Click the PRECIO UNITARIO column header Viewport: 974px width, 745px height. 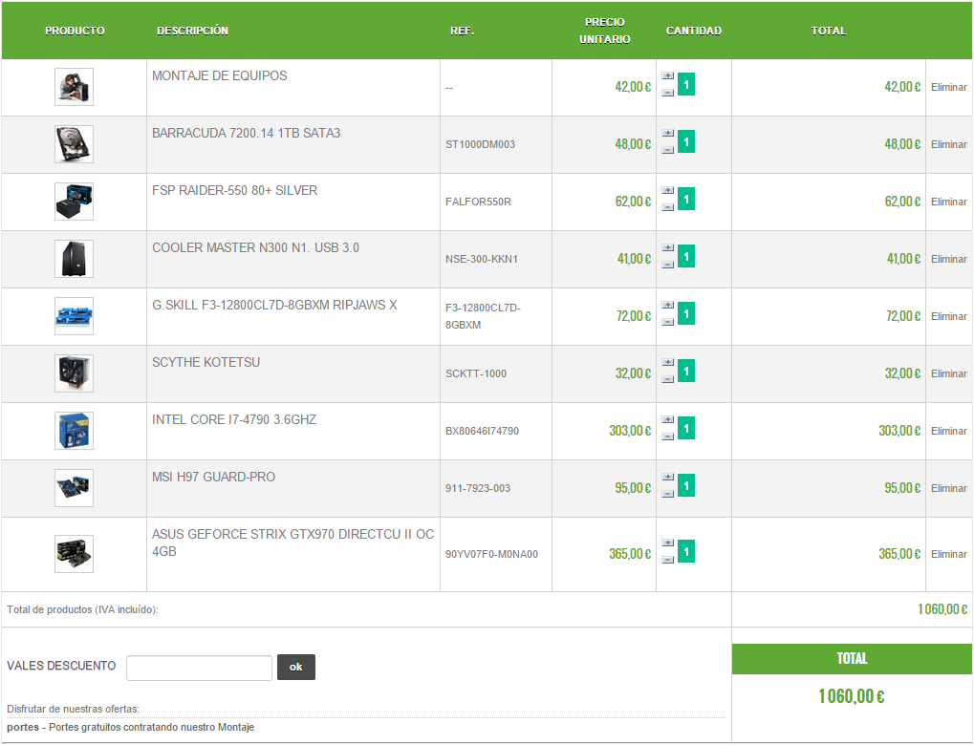(604, 31)
